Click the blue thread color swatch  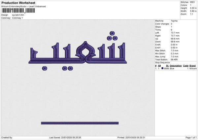[162, 68]
